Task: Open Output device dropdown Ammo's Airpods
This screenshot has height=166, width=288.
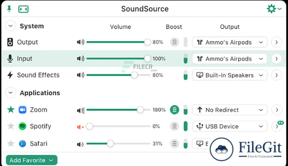Action: 229,42
